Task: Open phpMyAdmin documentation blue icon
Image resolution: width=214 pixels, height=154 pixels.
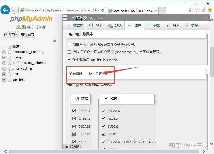Action: [29, 27]
